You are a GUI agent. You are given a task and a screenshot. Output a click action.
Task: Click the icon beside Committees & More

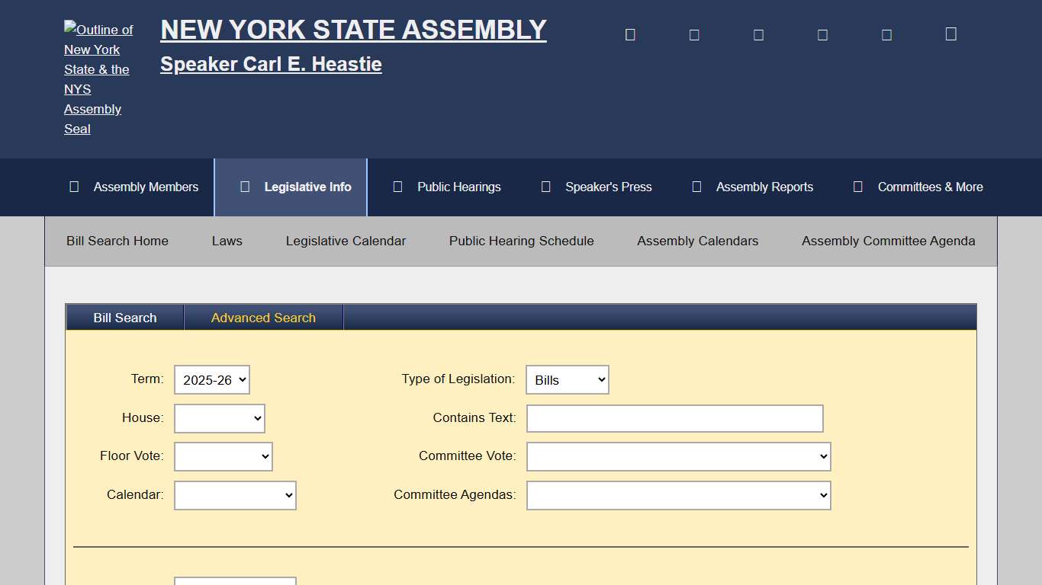tap(857, 186)
